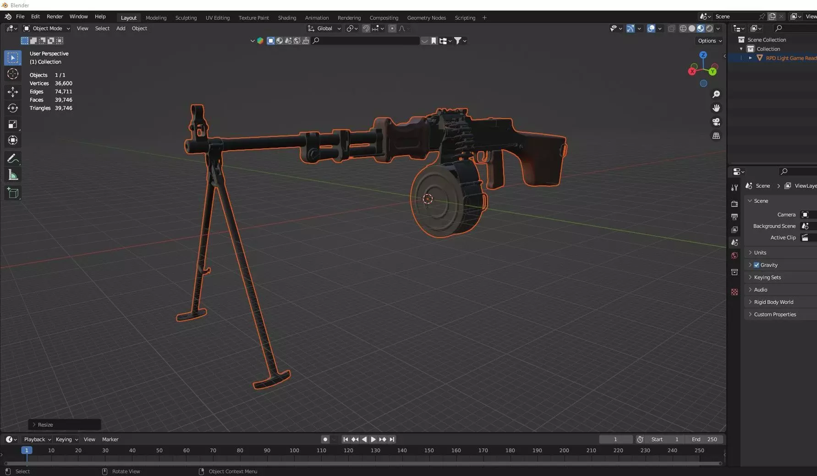Jump to the timeline end frame
Viewport: 817px width, 476px height.
[392, 439]
